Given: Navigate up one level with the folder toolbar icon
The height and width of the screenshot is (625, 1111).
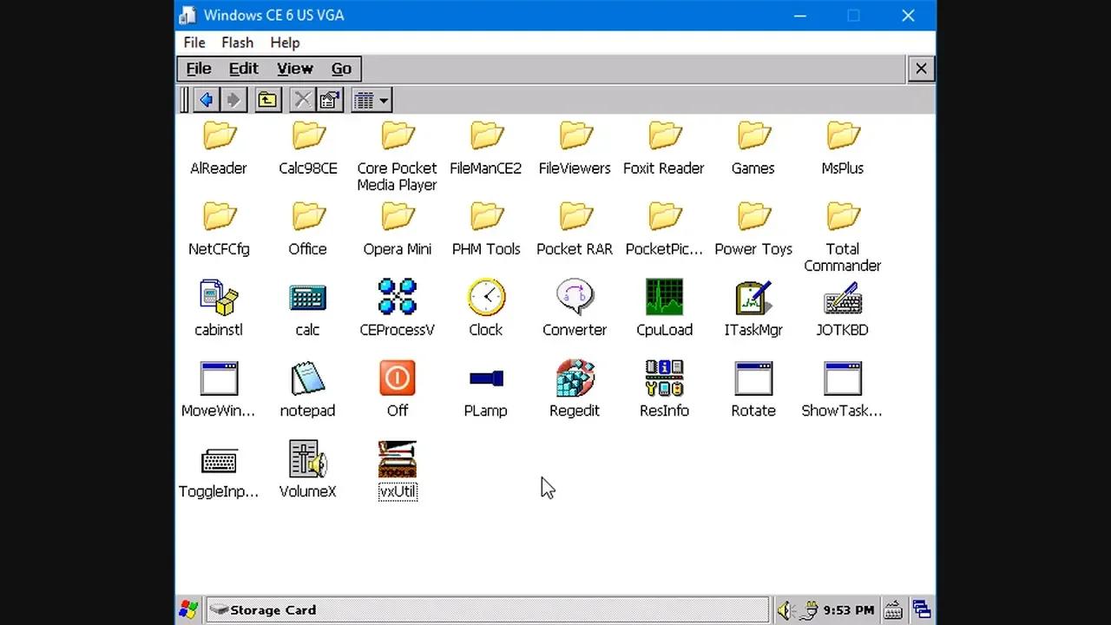Looking at the screenshot, I should 267,99.
